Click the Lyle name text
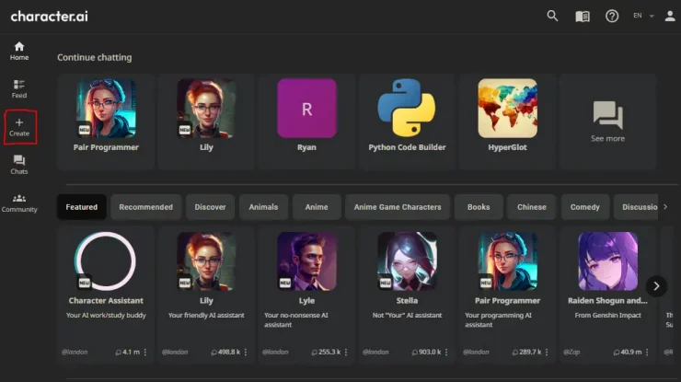The image size is (681, 382). (x=306, y=301)
